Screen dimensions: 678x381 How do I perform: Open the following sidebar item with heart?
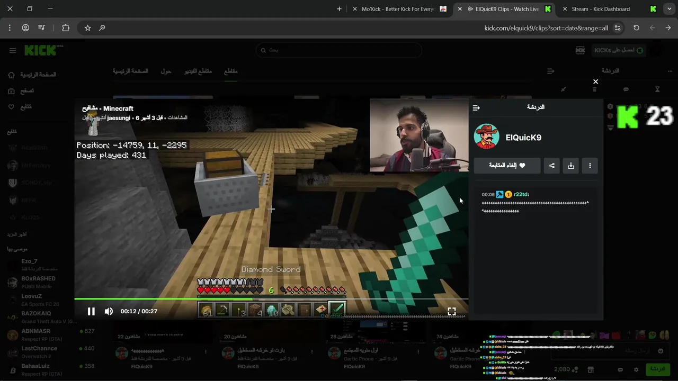click(20, 107)
